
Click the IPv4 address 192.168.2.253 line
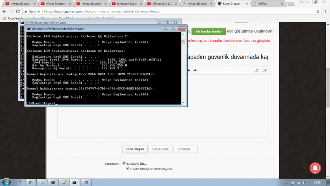click(x=78, y=62)
